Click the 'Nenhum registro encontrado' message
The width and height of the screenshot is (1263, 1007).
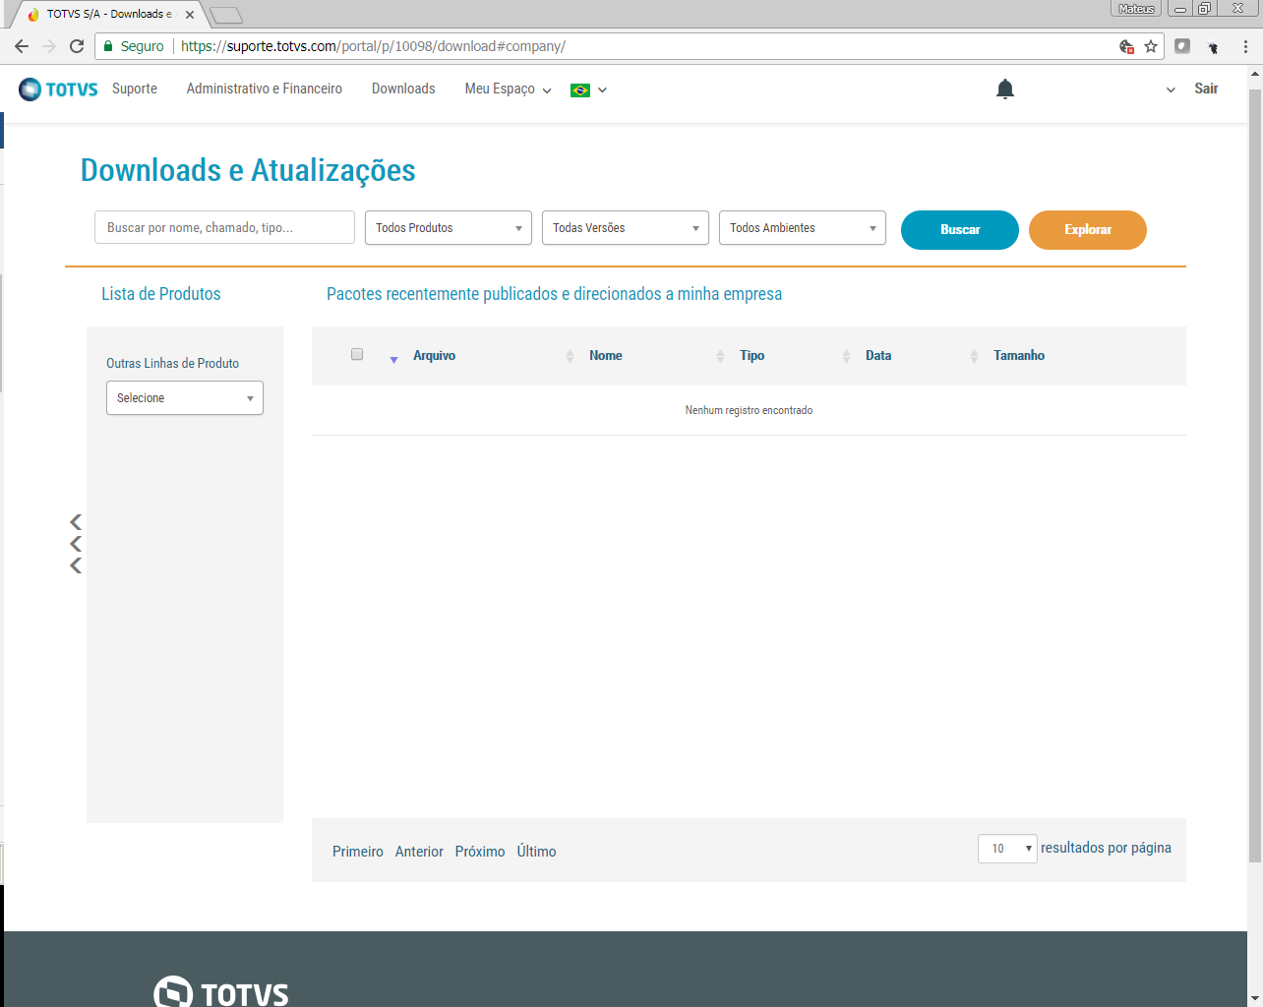pos(749,410)
